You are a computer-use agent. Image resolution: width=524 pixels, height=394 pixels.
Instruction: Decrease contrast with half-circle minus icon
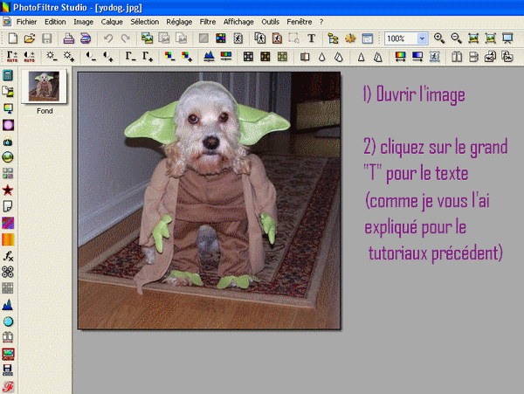coord(91,57)
